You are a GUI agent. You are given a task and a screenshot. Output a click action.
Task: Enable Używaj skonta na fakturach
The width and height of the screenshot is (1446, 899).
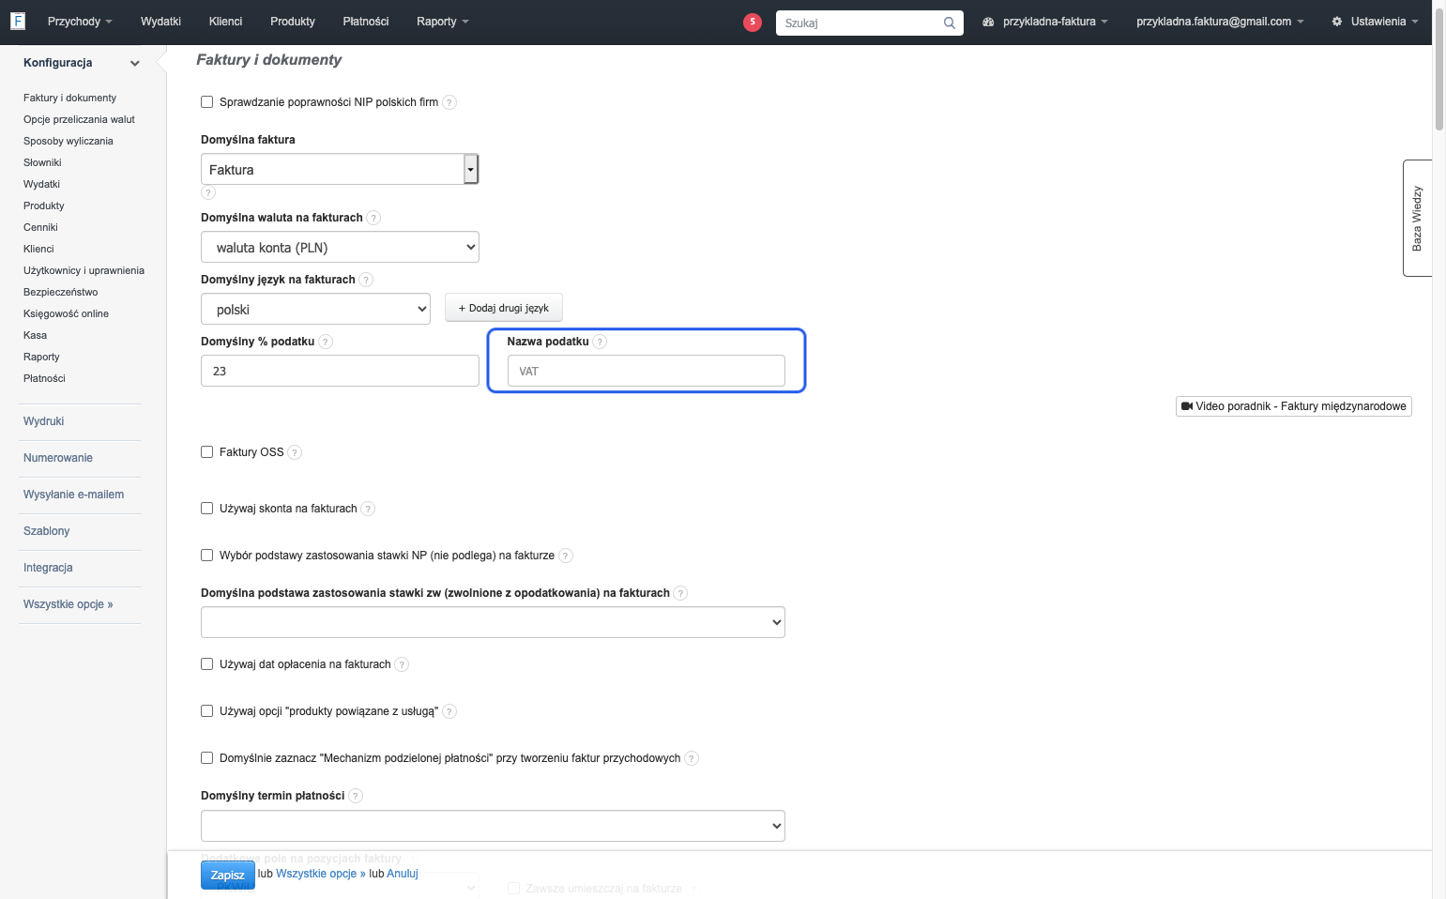[x=207, y=509]
